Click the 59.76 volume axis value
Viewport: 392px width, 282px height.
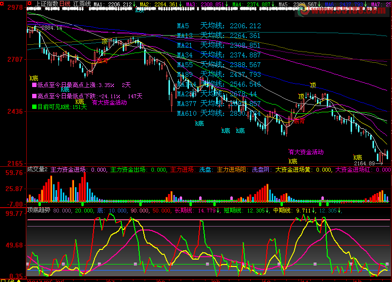tap(14, 173)
